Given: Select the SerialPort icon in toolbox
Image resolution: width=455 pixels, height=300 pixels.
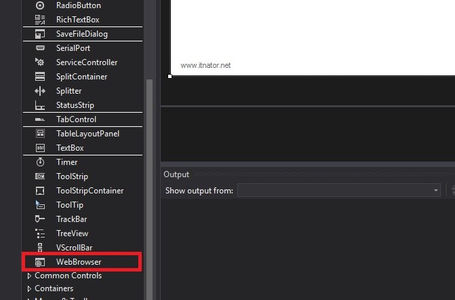Looking at the screenshot, I should [40, 48].
